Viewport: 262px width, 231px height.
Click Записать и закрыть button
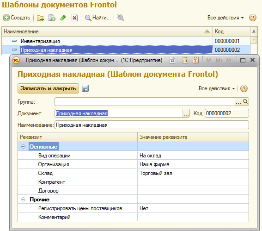tap(48, 88)
